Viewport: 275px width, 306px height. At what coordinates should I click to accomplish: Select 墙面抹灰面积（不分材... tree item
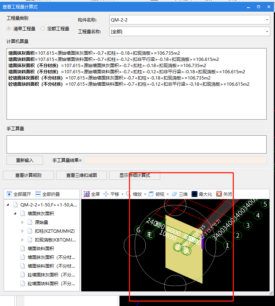click(x=51, y=257)
